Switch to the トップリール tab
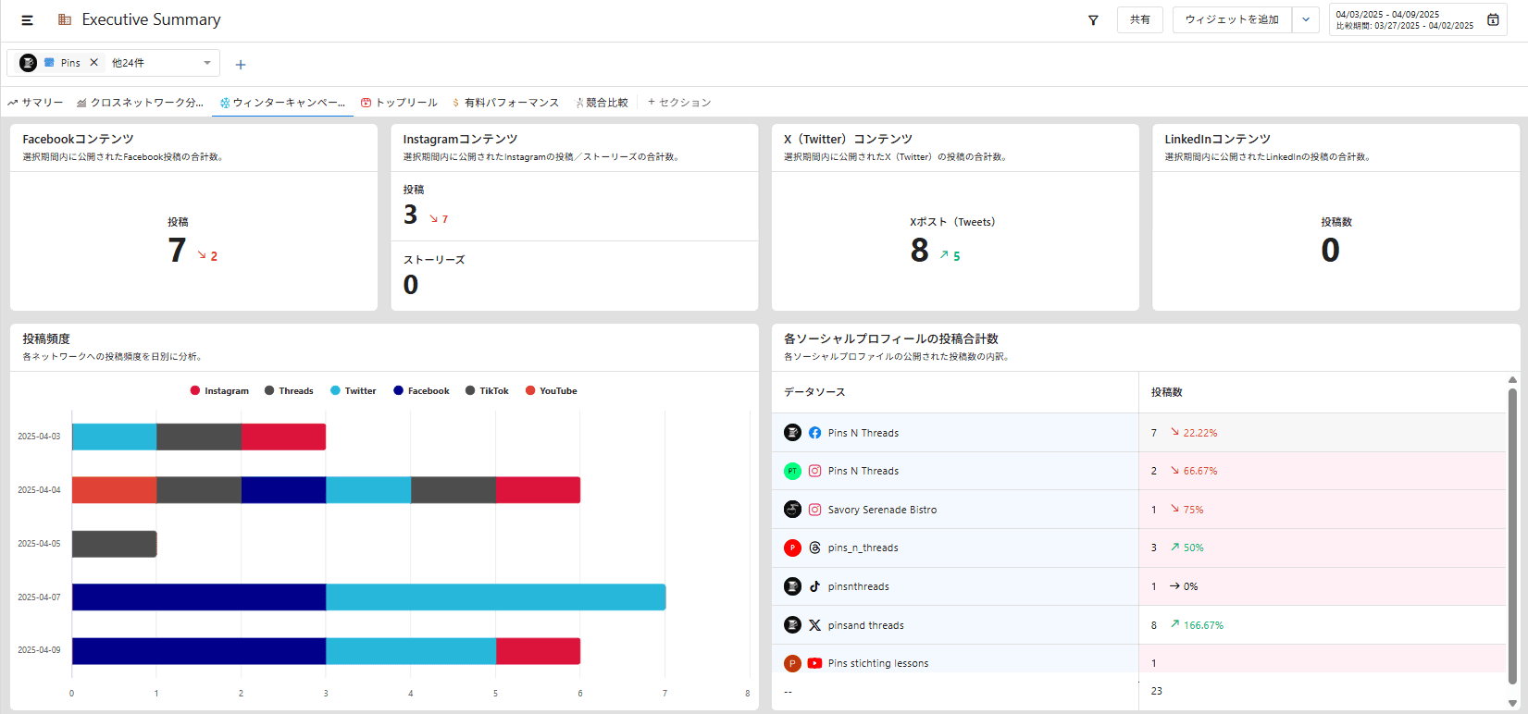 tap(399, 103)
